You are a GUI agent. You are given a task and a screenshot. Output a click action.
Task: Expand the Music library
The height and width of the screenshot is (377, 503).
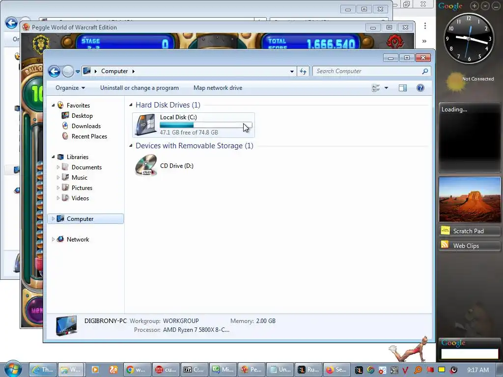58,177
